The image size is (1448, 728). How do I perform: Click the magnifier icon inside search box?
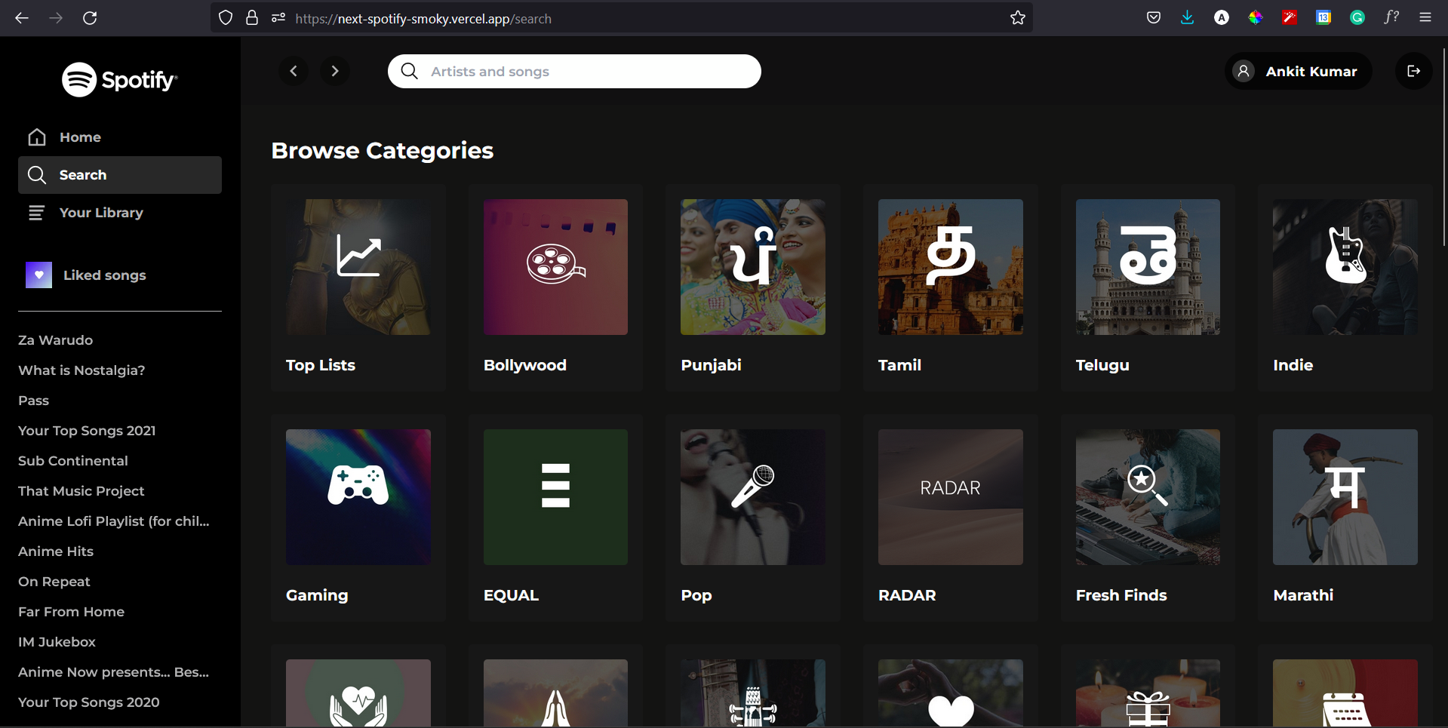tap(409, 71)
